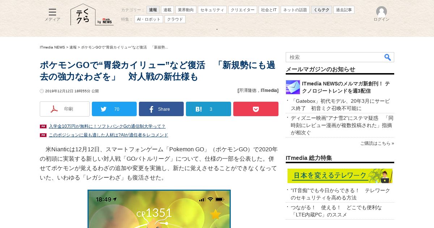This screenshot has width=434, height=228.
Task: Open PR link about ソフトバンクG通信制大学
Action: click(x=107, y=126)
